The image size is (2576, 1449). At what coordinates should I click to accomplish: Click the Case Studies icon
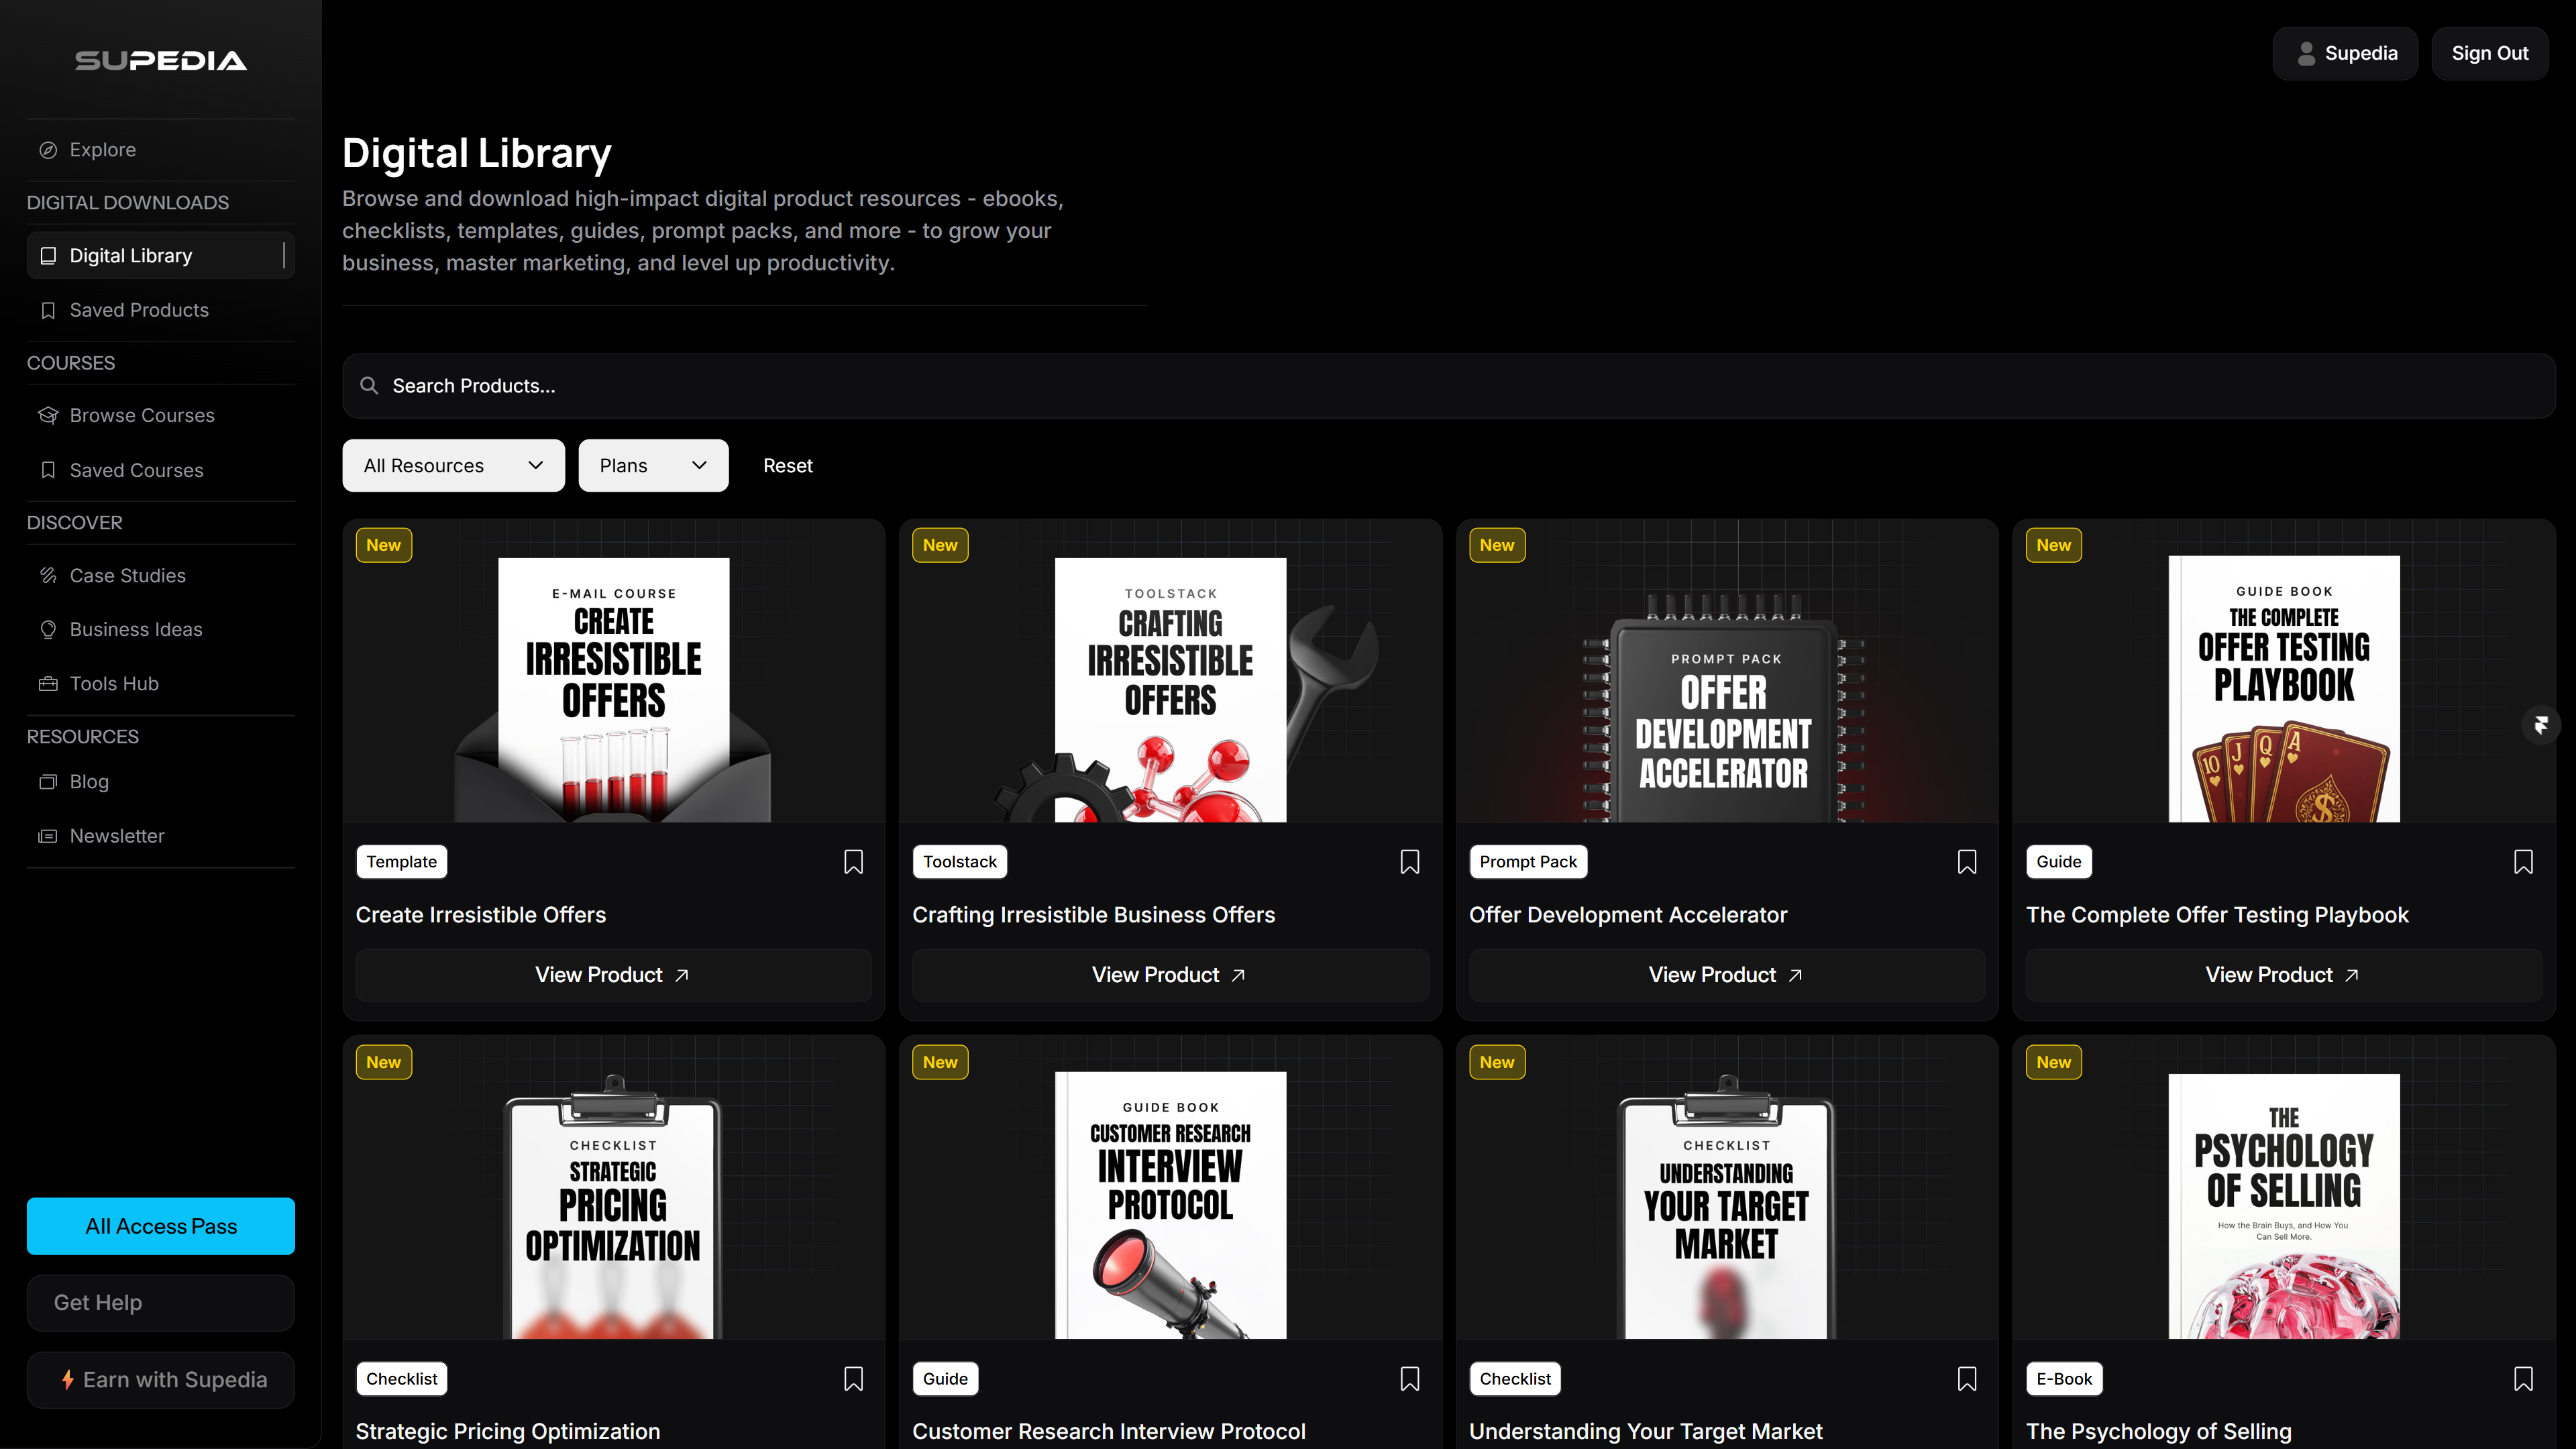pyautogui.click(x=48, y=575)
